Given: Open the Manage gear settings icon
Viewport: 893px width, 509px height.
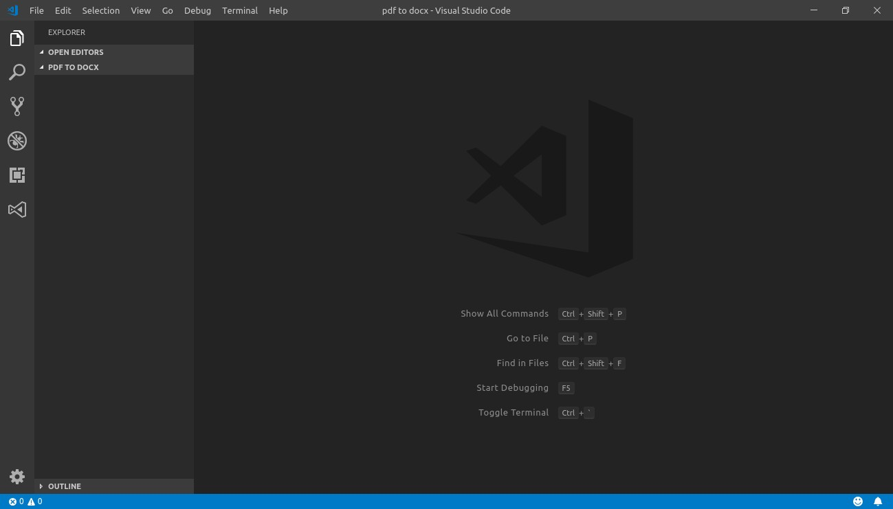Looking at the screenshot, I should pyautogui.click(x=17, y=476).
